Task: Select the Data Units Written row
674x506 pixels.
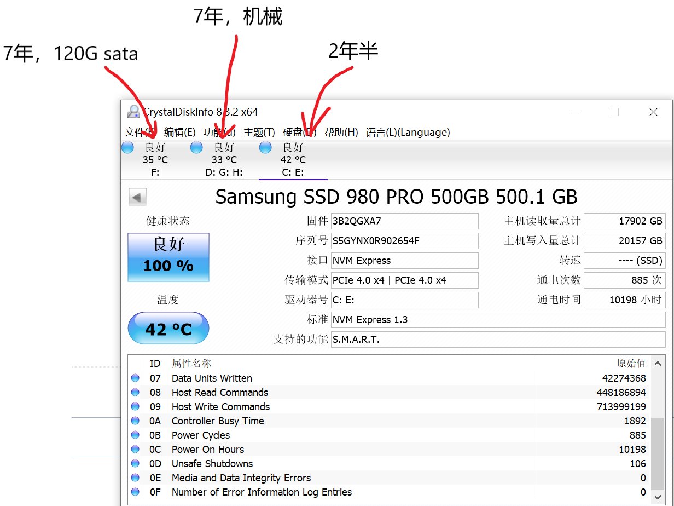Action: (x=389, y=378)
